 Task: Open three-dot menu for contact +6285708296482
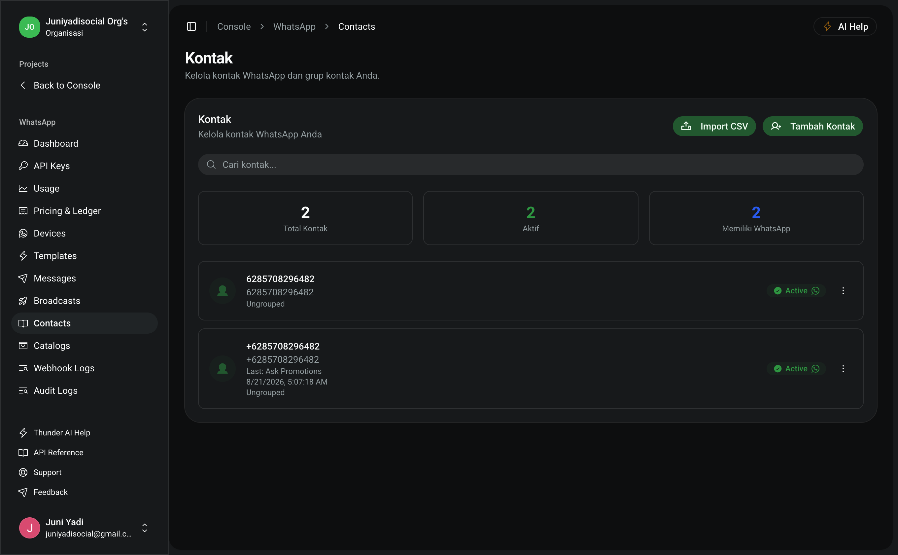(x=843, y=369)
